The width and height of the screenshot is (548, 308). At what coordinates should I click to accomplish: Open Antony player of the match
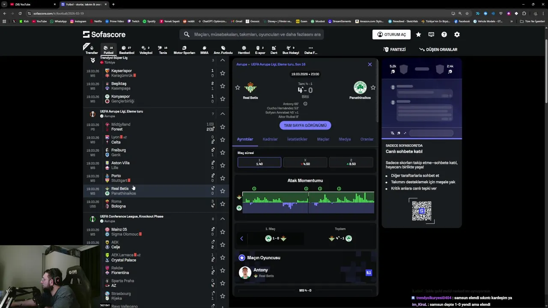(x=305, y=272)
